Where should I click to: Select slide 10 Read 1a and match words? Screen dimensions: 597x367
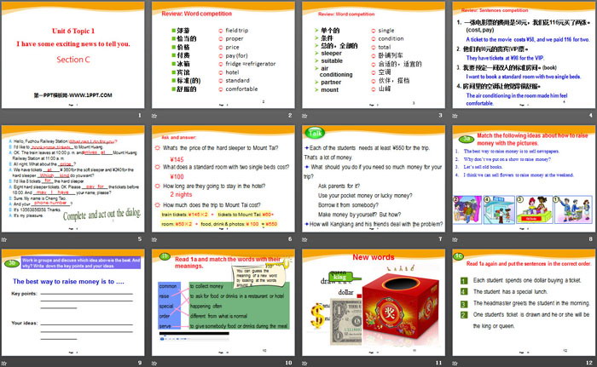coord(223,303)
